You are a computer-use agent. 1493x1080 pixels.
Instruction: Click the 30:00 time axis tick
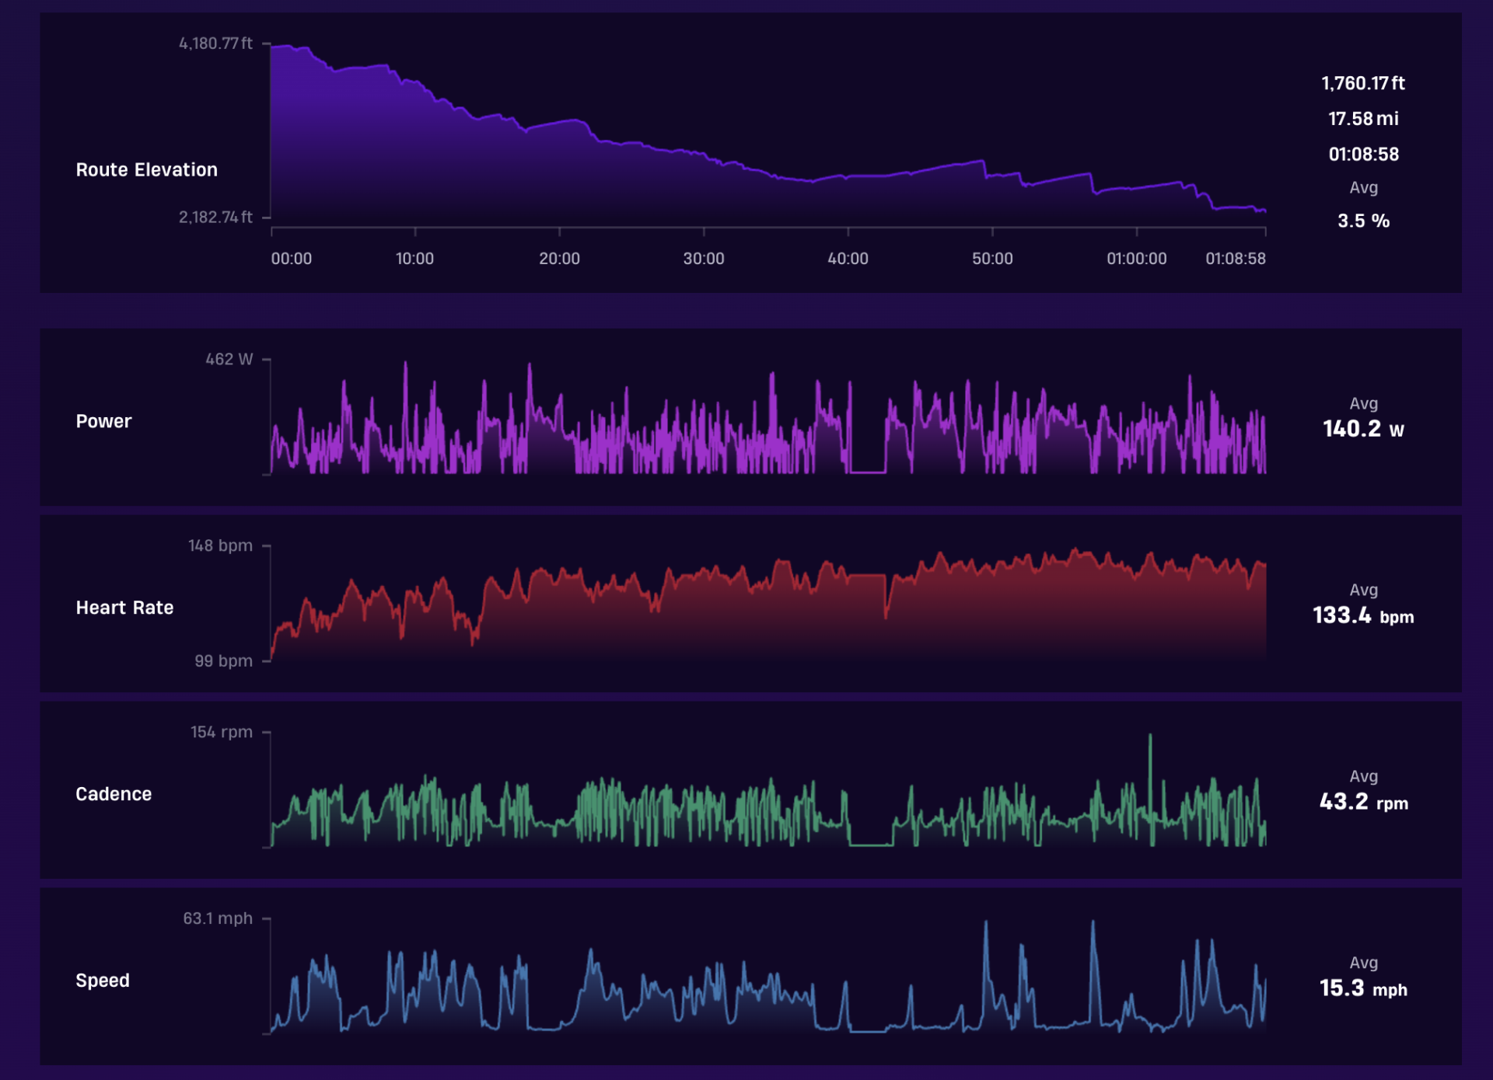point(704,259)
